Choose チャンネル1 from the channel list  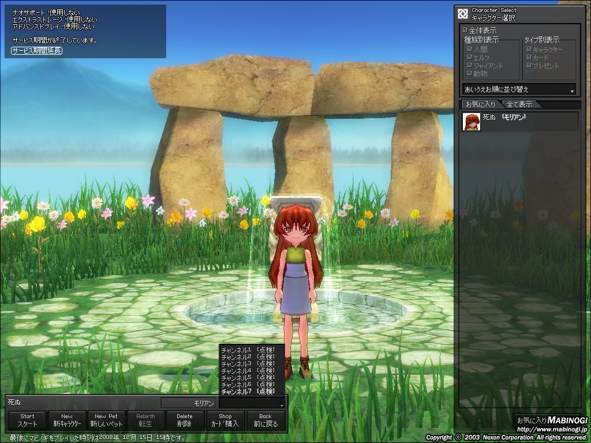[248, 350]
